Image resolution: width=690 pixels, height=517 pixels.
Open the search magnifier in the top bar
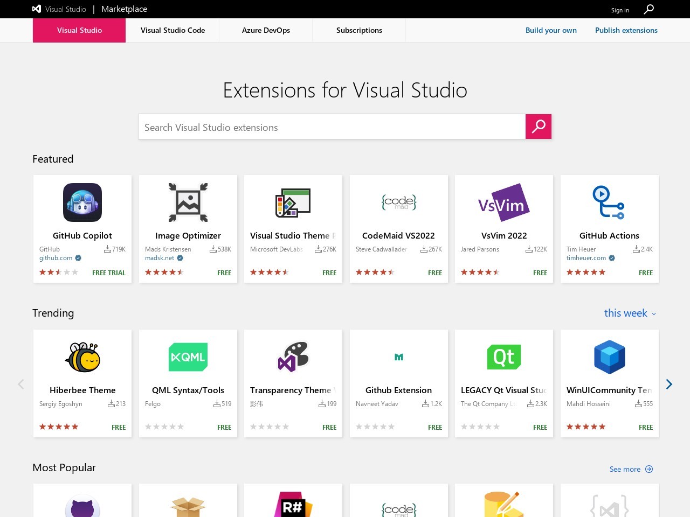648,9
